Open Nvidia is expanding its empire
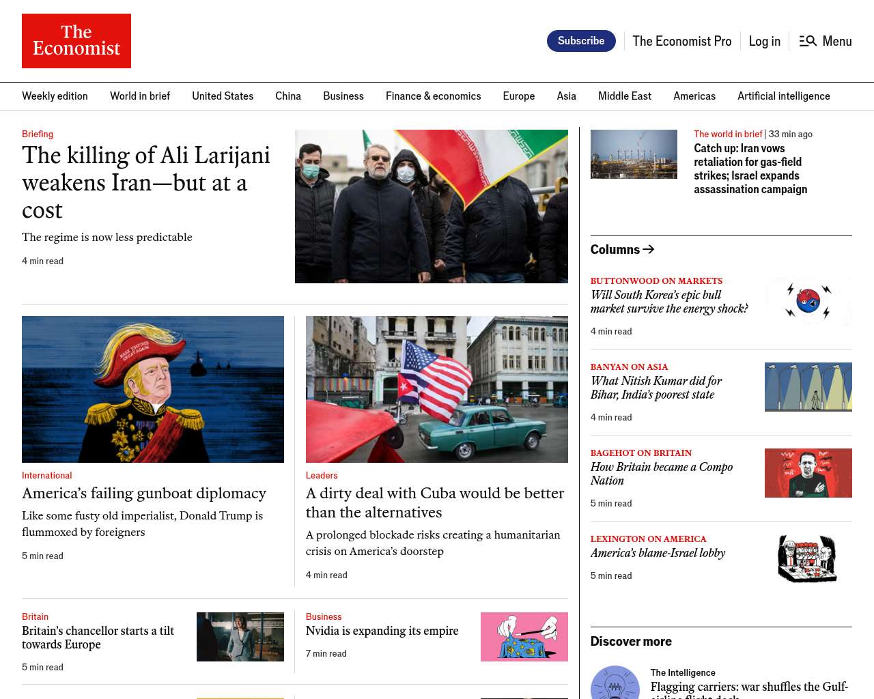The height and width of the screenshot is (699, 874). [x=382, y=631]
